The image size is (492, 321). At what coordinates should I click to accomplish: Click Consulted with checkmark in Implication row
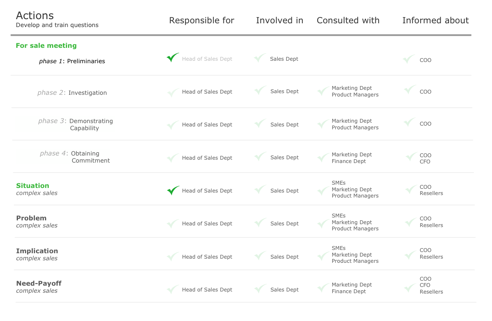[x=323, y=256]
